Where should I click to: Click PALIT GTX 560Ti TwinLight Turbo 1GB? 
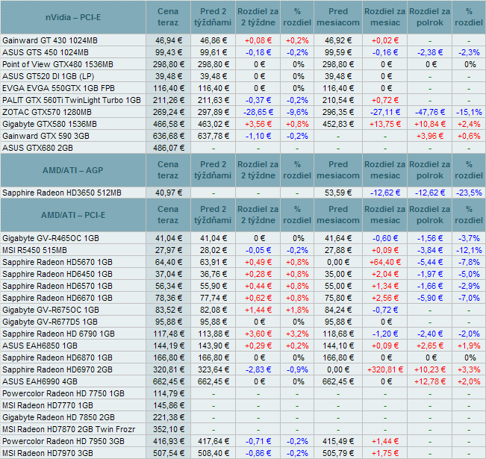point(72,100)
